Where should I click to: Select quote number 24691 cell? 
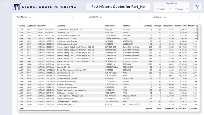tap(29, 73)
